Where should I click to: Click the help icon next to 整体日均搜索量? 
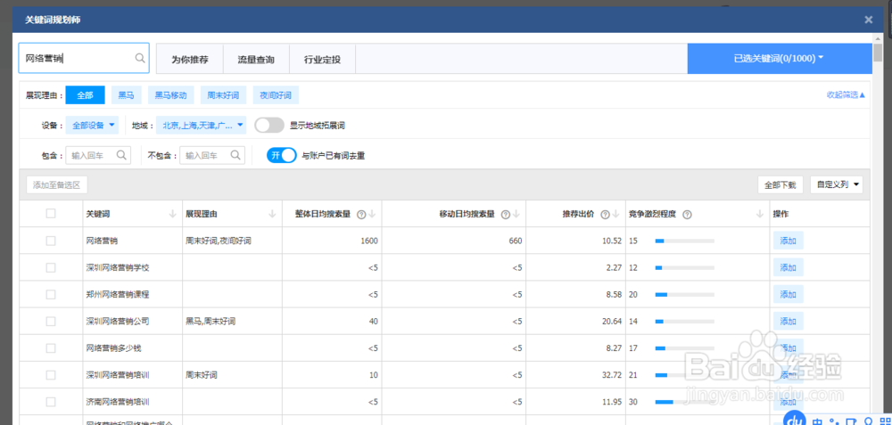[360, 215]
